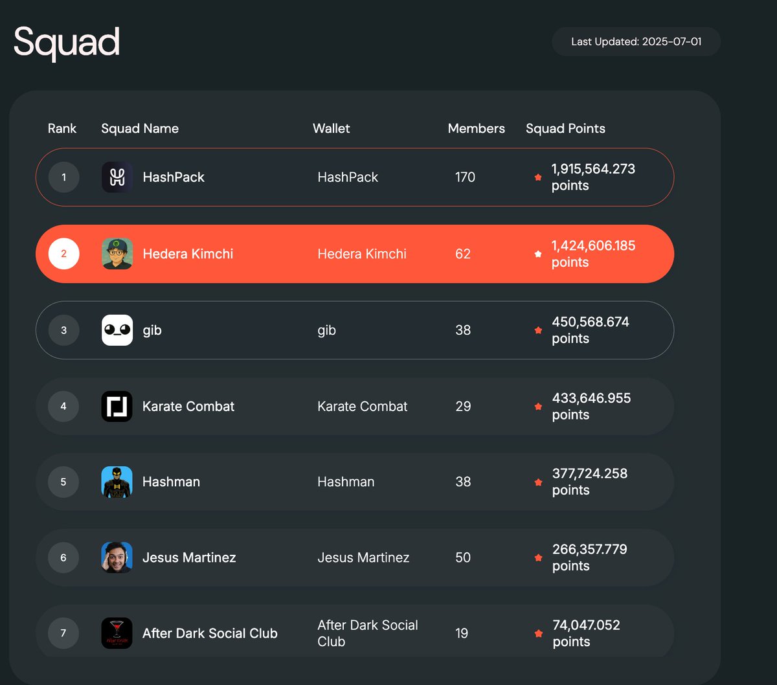Click the Hedera Kimchi avatar

click(117, 254)
